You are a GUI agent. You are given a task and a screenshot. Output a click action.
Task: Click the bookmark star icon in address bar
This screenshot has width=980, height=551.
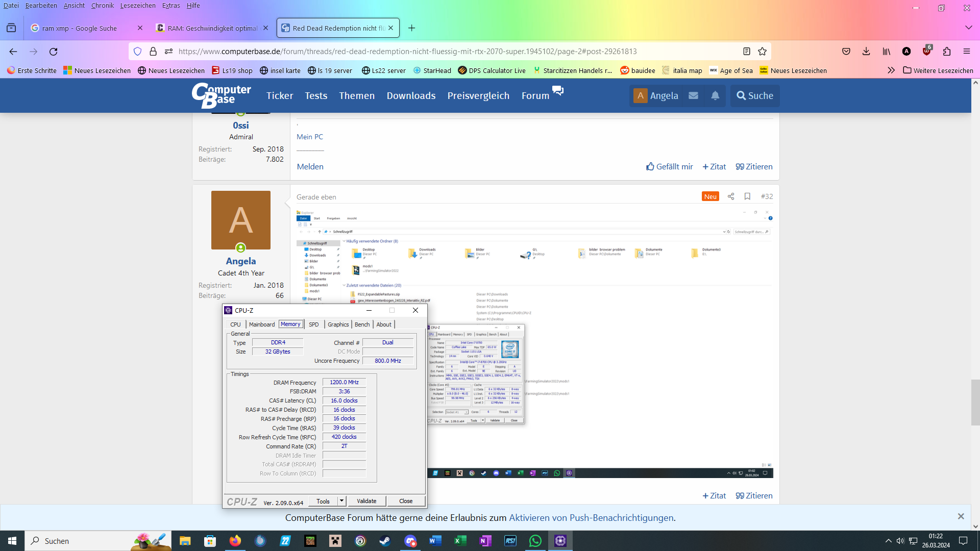point(763,52)
